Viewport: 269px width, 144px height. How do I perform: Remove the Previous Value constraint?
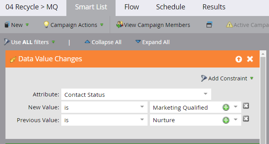tap(246, 119)
